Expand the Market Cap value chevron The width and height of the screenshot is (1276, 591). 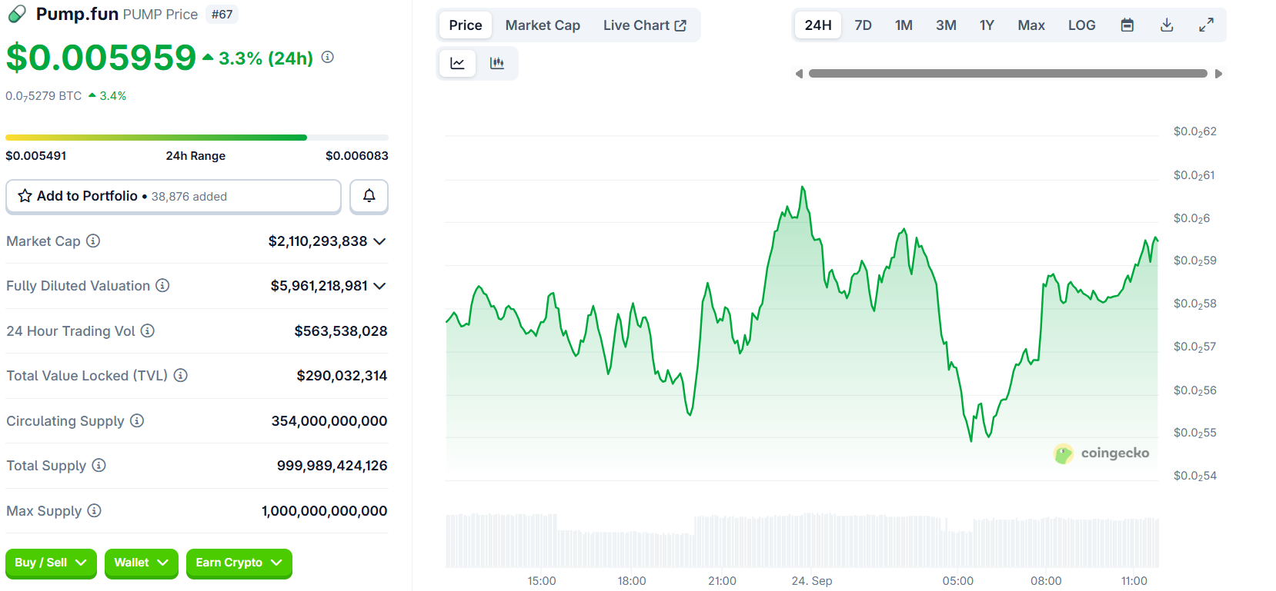pyautogui.click(x=379, y=241)
